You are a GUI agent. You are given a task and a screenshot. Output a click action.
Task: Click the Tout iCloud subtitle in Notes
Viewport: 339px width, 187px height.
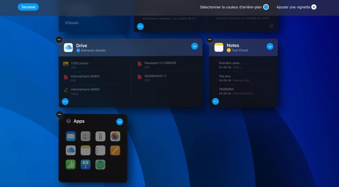(x=240, y=50)
